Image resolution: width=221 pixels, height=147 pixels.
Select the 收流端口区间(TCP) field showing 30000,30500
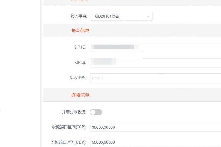[x=155, y=127]
